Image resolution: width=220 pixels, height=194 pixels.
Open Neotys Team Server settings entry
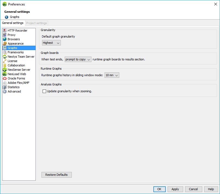point(21,57)
